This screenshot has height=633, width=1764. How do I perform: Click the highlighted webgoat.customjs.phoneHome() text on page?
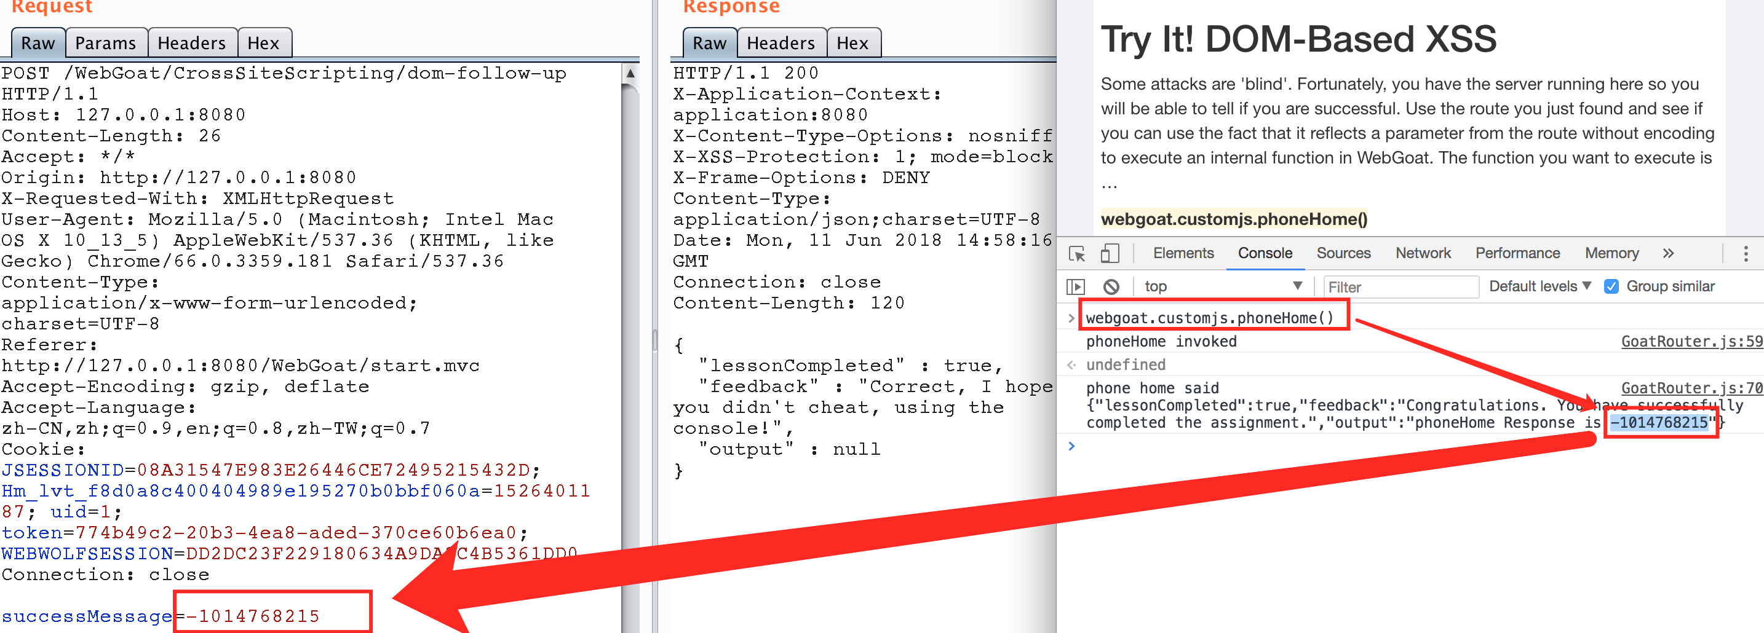[1233, 219]
